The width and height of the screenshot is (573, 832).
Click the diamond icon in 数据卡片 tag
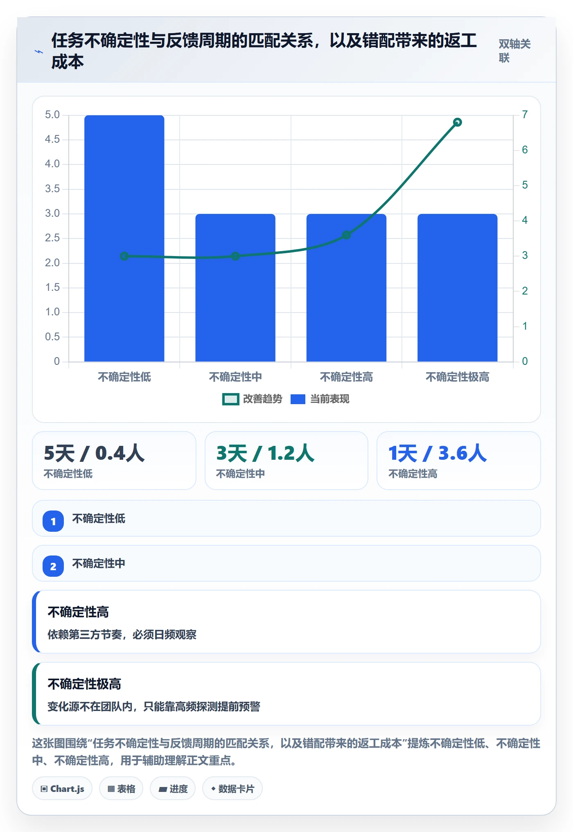pos(213,789)
